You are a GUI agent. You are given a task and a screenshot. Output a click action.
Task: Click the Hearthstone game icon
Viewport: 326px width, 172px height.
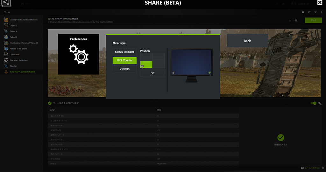[6, 43]
